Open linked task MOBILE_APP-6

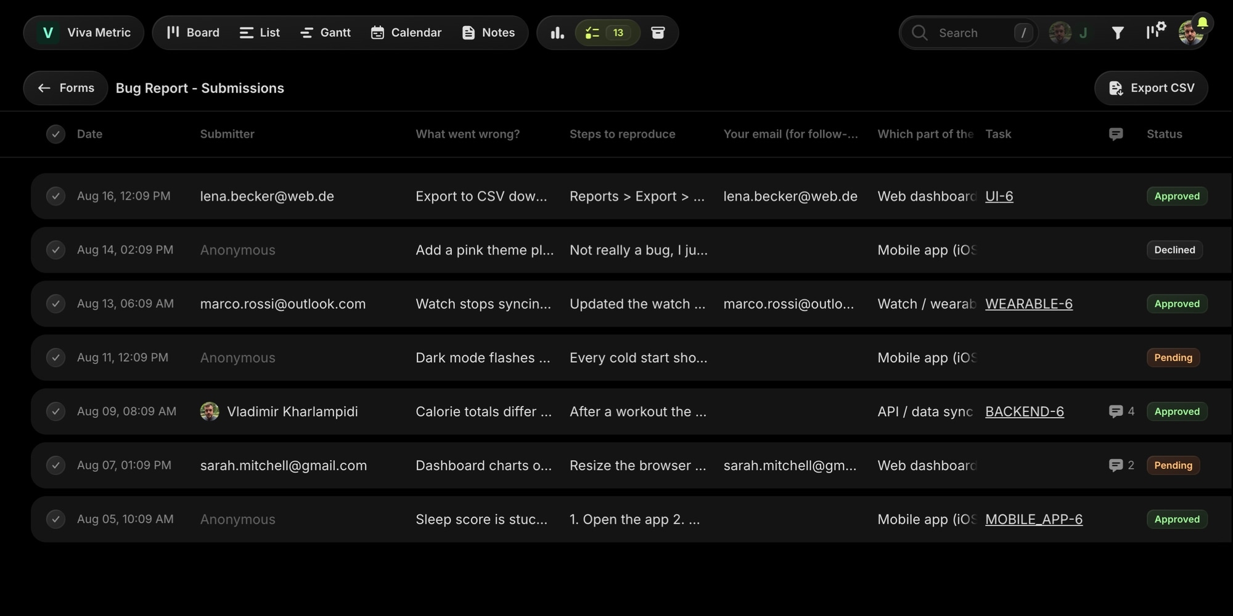[1034, 519]
